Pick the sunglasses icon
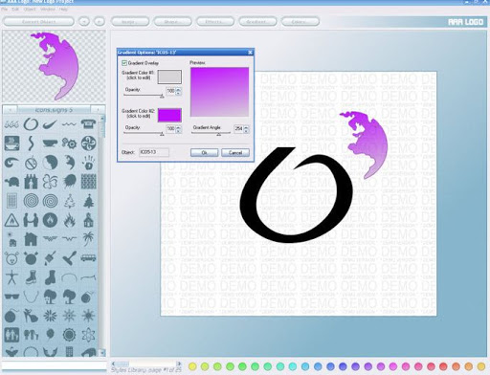The height and width of the screenshot is (375, 490). [x=11, y=297]
